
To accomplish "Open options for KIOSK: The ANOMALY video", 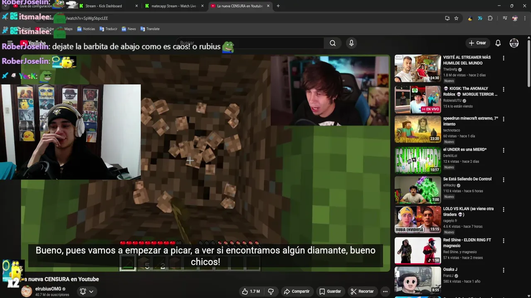I will click(504, 89).
